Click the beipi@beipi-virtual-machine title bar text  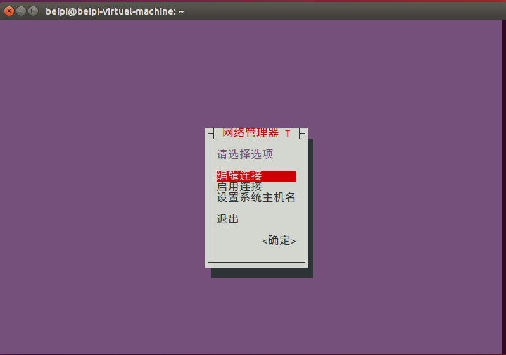point(115,11)
